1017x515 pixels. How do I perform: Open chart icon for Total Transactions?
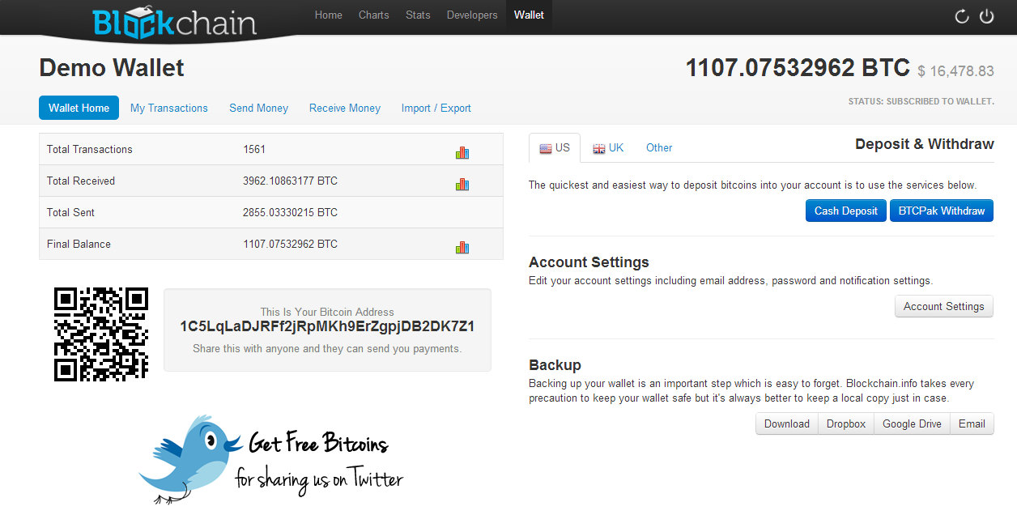point(462,153)
